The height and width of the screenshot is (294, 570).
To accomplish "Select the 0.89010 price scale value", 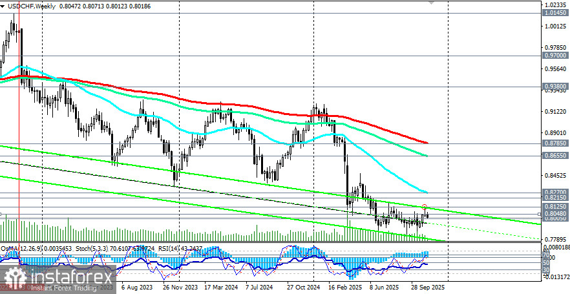I will [x=556, y=133].
